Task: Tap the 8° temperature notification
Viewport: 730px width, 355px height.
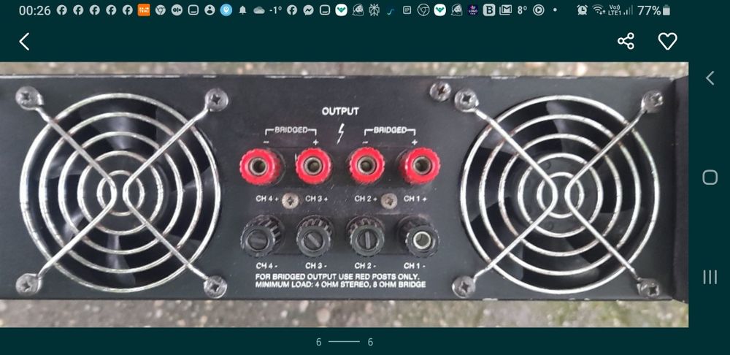Action: (x=522, y=9)
